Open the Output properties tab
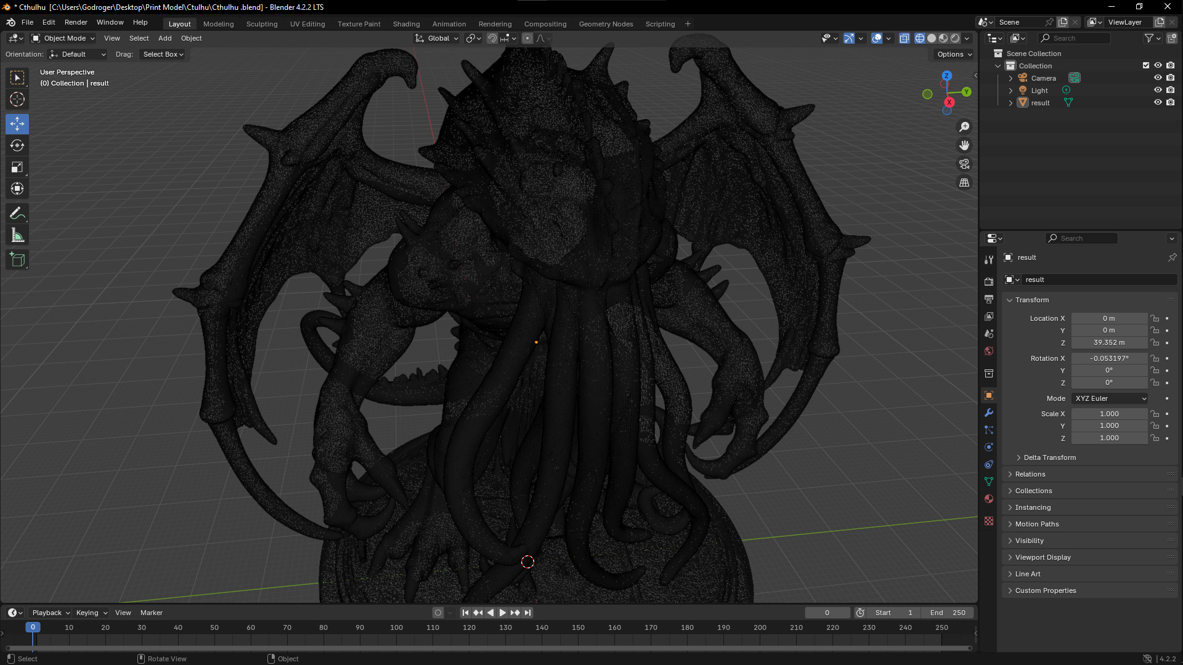The image size is (1183, 665). coord(989,299)
